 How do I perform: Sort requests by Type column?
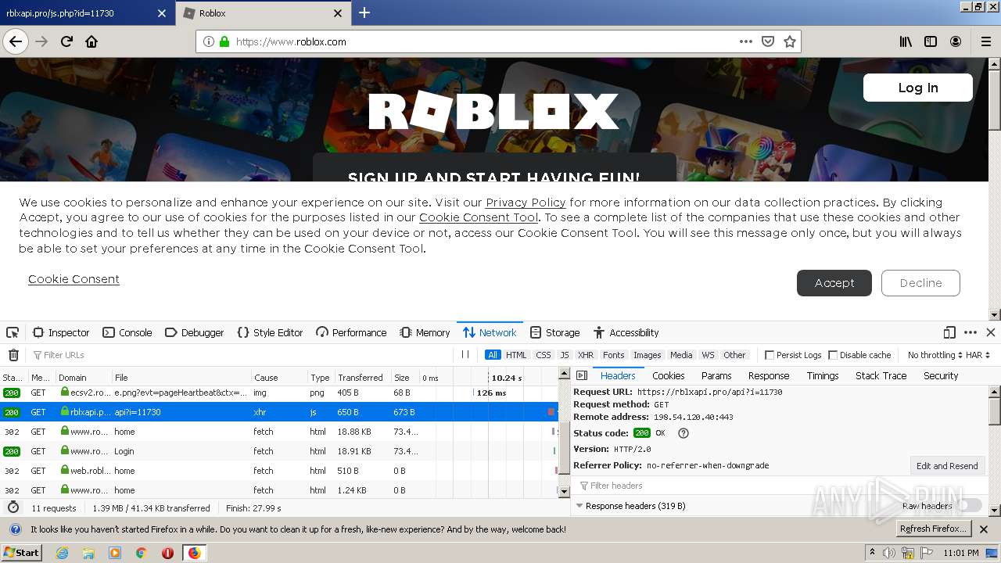[320, 378]
